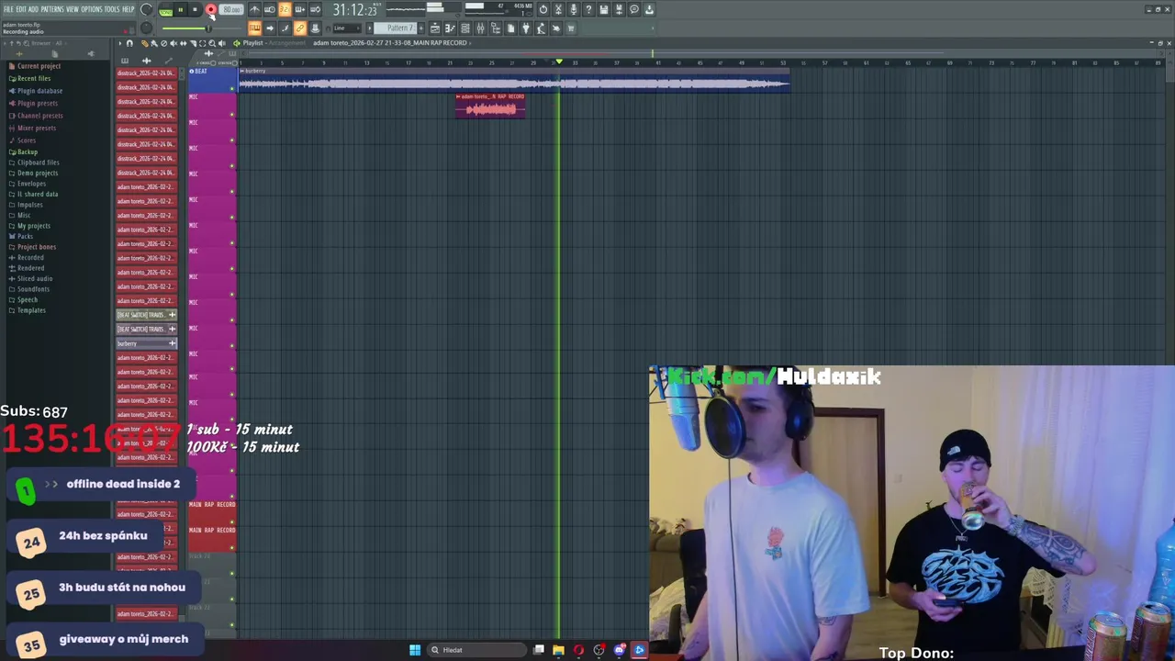This screenshot has width=1175, height=661.
Task: Open the ADD menu
Action: [33, 9]
